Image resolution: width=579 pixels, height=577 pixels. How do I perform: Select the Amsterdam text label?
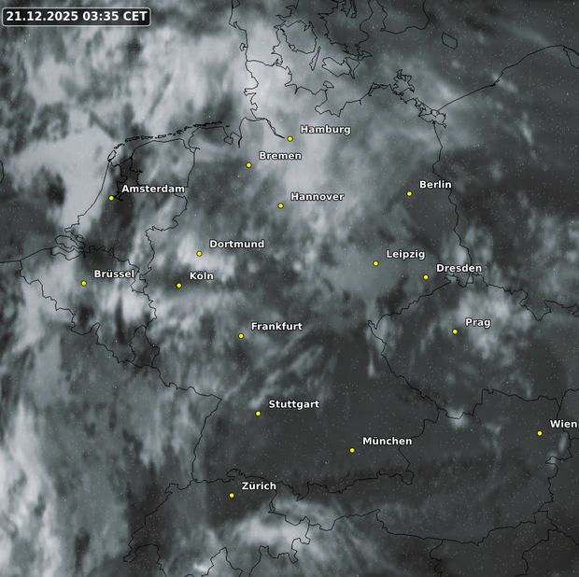153,189
